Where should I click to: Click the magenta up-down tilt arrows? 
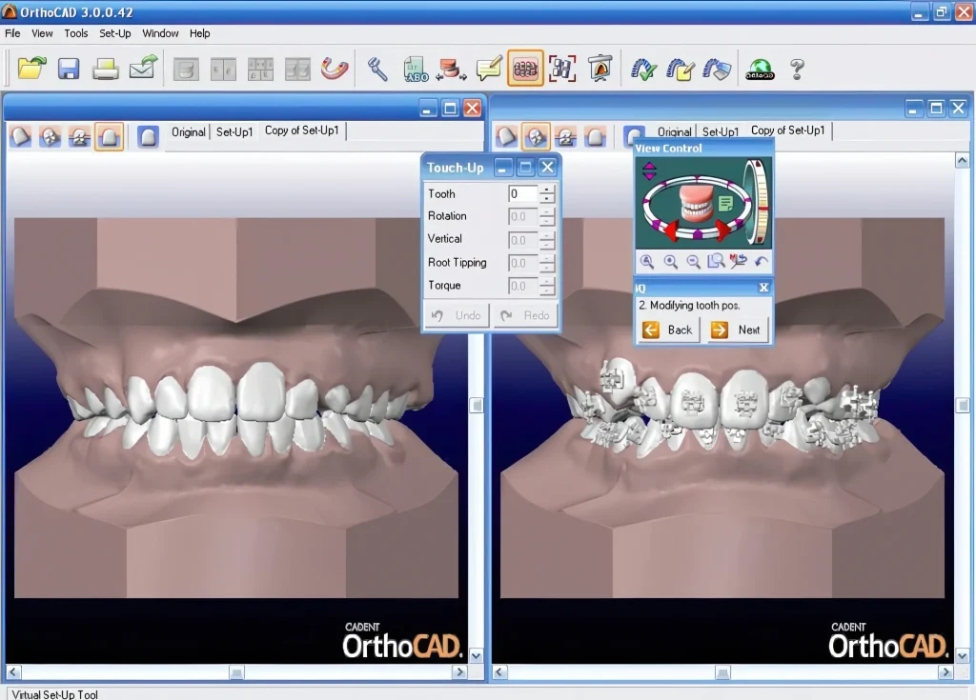649,171
